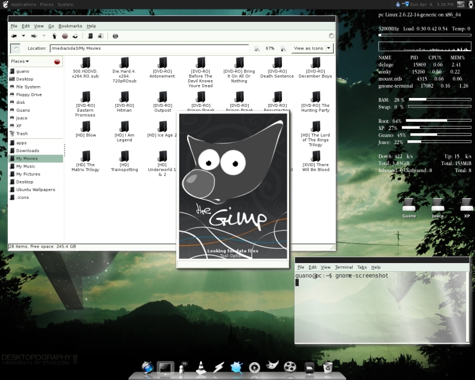
Task: Open Help menu in file browser
Action: (91, 26)
